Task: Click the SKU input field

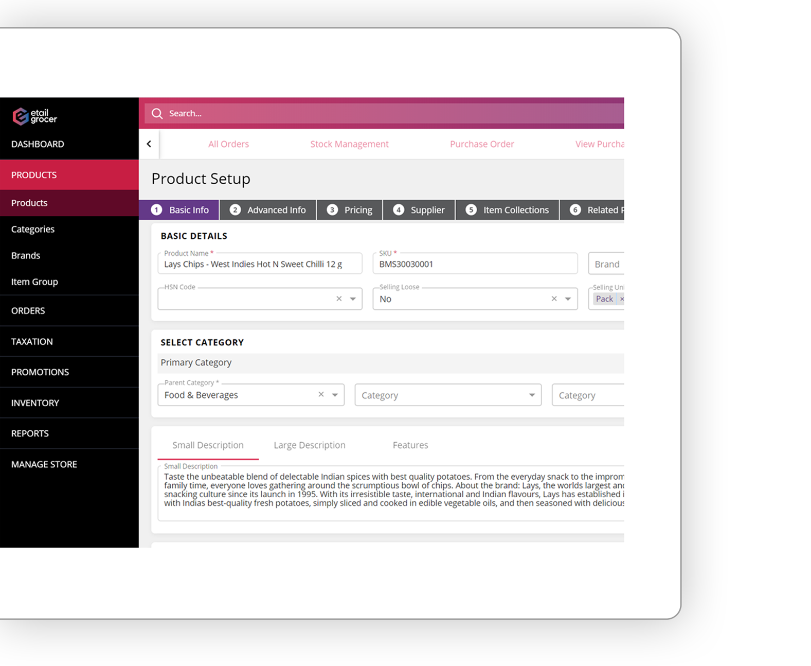Action: point(475,263)
